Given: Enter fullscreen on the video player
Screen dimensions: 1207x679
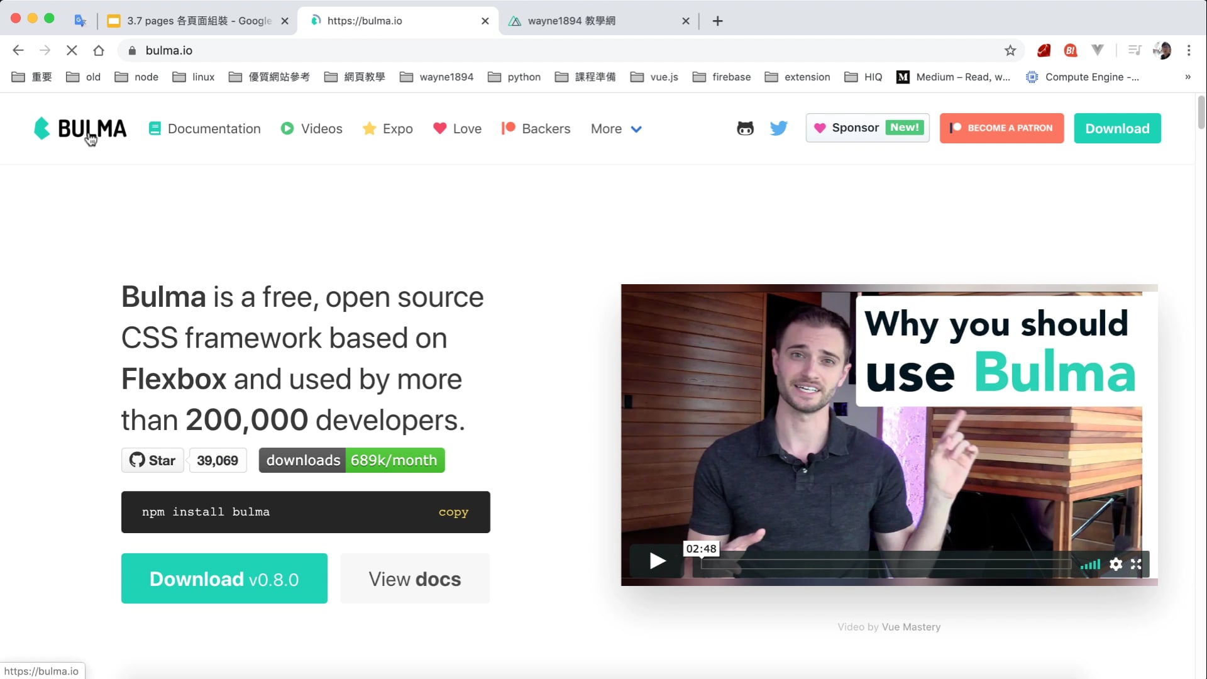Looking at the screenshot, I should 1136,564.
